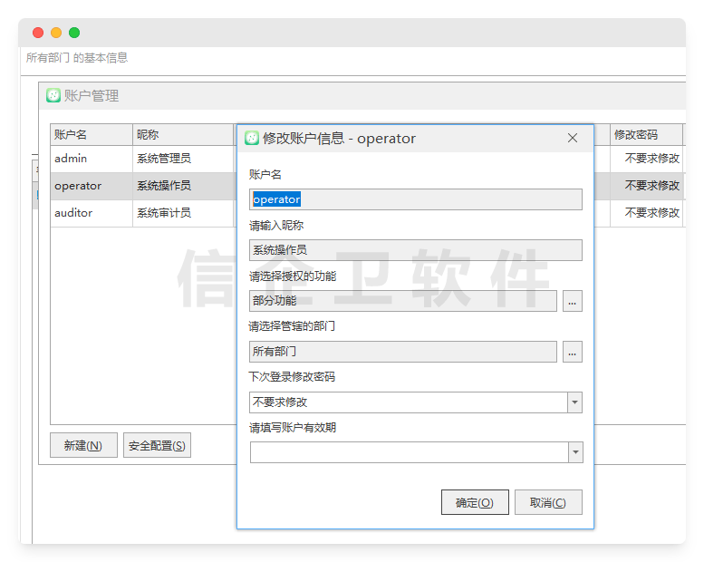Click the green icon in the 修改账户信息 dialog title

pos(252,138)
